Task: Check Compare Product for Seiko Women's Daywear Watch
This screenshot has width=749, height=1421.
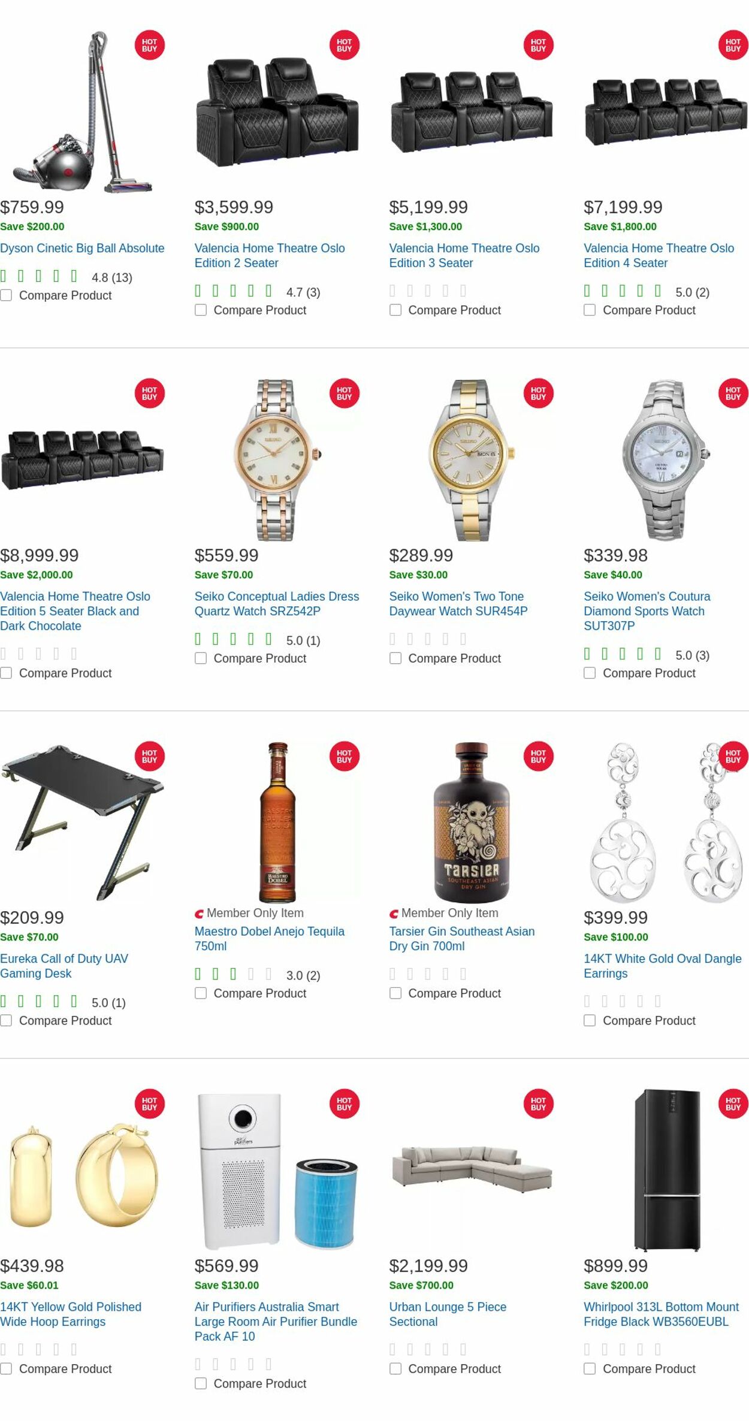Action: (395, 658)
